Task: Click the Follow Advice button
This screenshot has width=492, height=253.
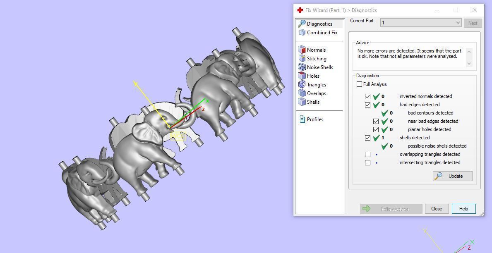Action: [391, 209]
